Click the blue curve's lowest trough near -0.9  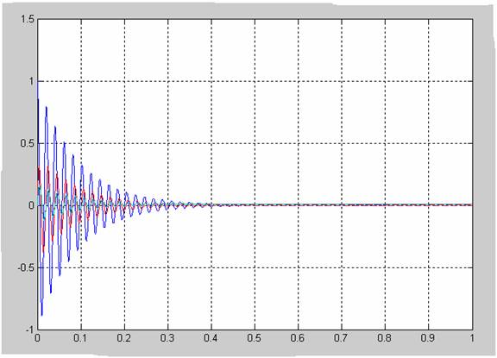pos(41,314)
